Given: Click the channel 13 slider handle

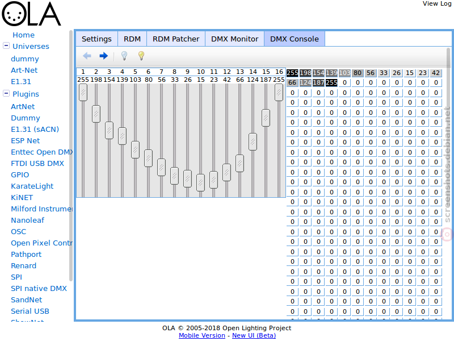Looking at the screenshot, I should coord(239,163).
